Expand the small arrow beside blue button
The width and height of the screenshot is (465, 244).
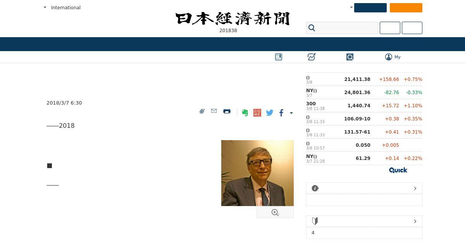coord(351,7)
